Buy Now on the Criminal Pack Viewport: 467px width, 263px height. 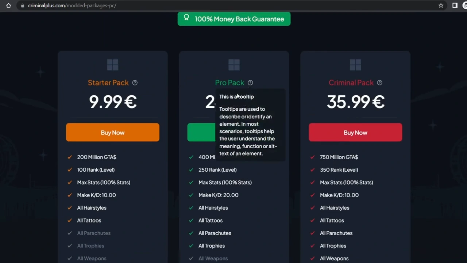point(355,132)
